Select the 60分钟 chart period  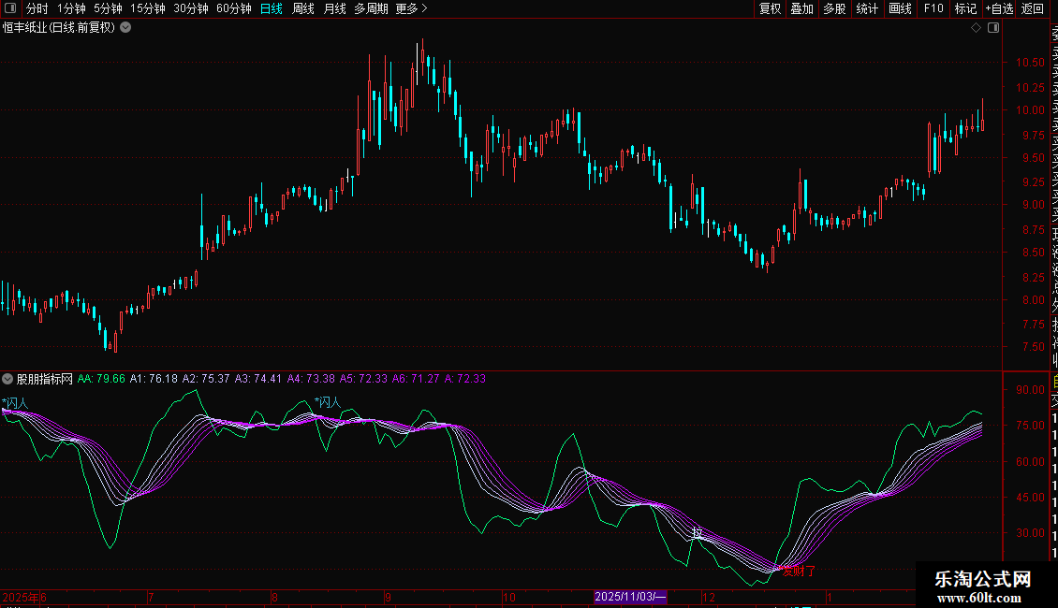click(233, 8)
